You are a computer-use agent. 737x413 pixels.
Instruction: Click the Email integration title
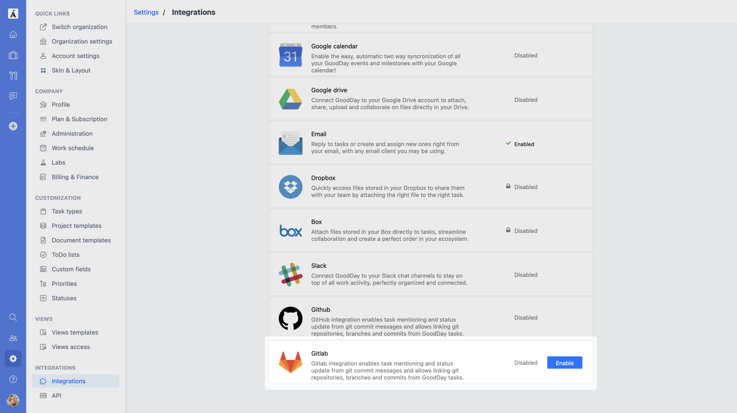click(318, 134)
